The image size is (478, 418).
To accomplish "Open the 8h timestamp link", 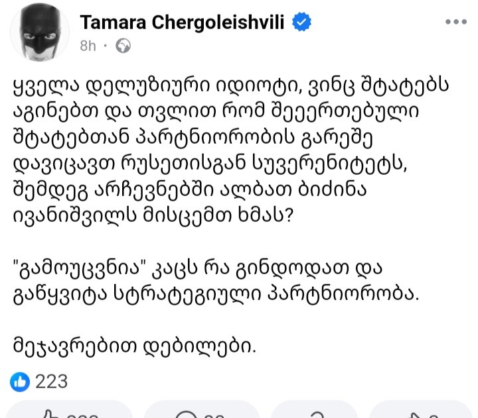I will pos(88,46).
